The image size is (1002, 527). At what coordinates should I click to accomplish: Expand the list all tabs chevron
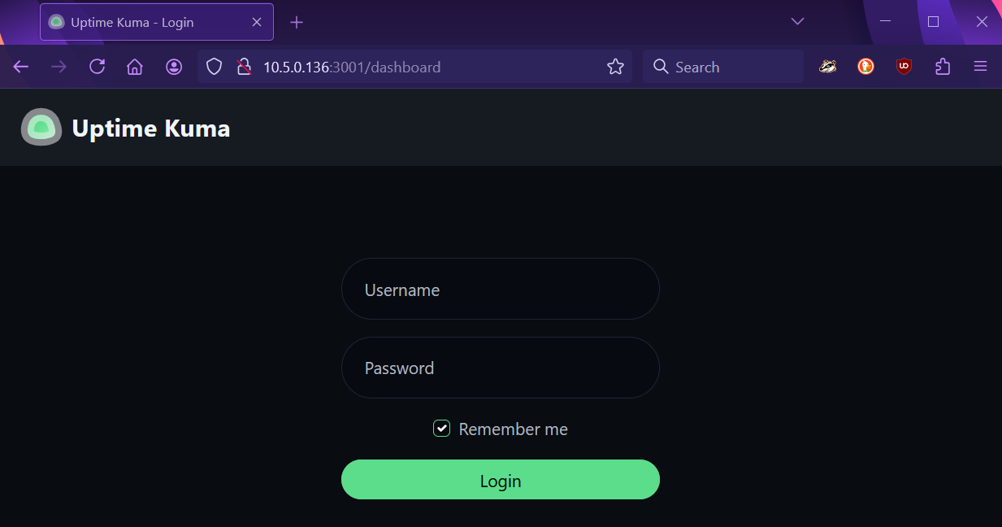coord(797,22)
